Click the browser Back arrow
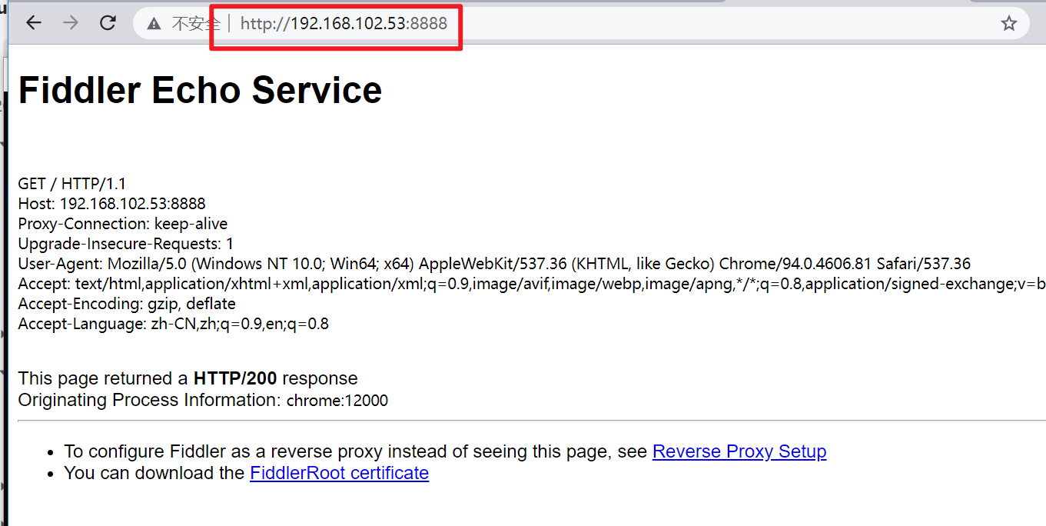The image size is (1046, 526). coord(33,23)
